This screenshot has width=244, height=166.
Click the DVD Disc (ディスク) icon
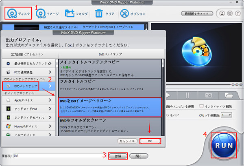coord(12,13)
